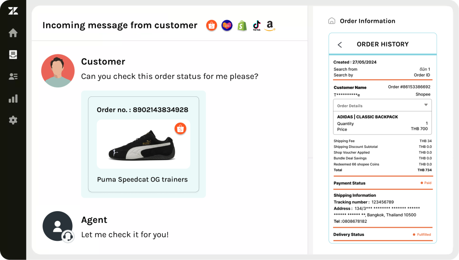Screen dimensions: 459x260
Task: Select the Lazada channel icon in header
Action: point(227,26)
